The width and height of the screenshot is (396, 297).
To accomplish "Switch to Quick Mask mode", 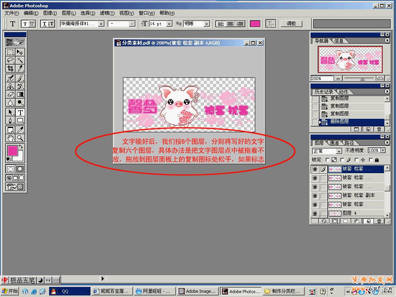I will 20,169.
